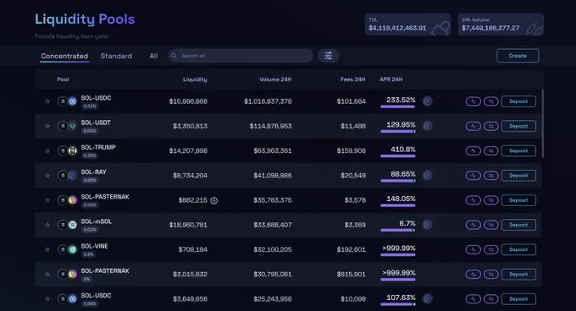Open chart icon for SOL-USDT row
This screenshot has width=576, height=311.
(x=474, y=126)
